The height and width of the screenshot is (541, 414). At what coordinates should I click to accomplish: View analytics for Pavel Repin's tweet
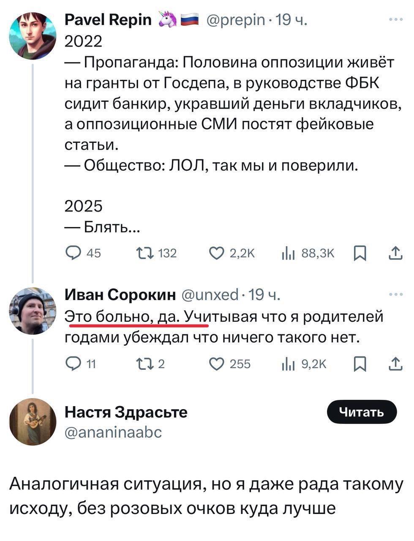click(288, 253)
